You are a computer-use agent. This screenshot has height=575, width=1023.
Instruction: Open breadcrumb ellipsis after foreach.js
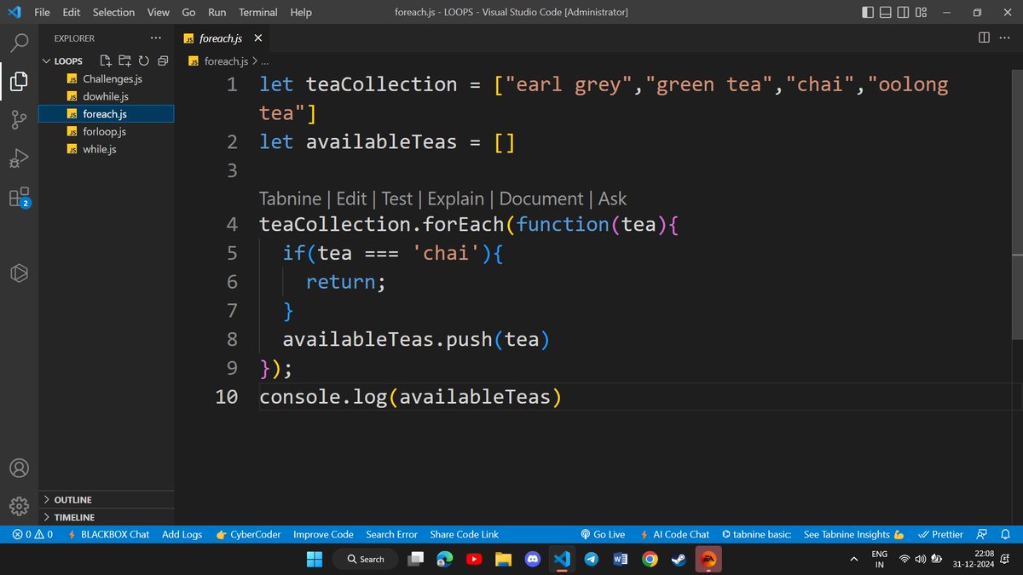(264, 61)
